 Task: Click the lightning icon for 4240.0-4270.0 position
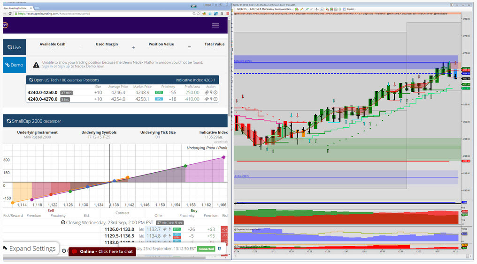pos(211,99)
